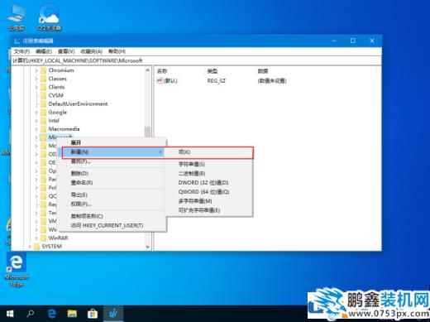Screen dimensions: 430x322
Task: Select the SYSTEM folder icon
Action: (36, 247)
